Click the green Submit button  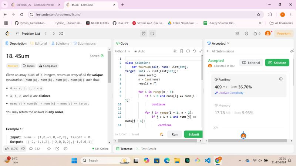tap(193, 134)
